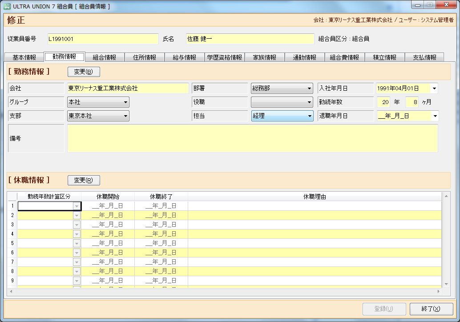Image resolution: width=460 pixels, height=322 pixels.
Task: Open row 1 勤続年数計算区分 dropdown
Action: tap(77, 206)
